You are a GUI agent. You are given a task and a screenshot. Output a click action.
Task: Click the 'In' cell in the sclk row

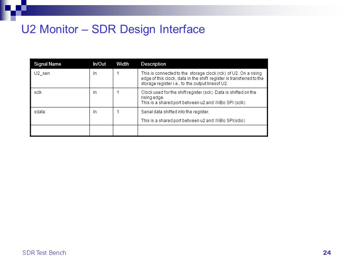pyautogui.click(x=101, y=98)
